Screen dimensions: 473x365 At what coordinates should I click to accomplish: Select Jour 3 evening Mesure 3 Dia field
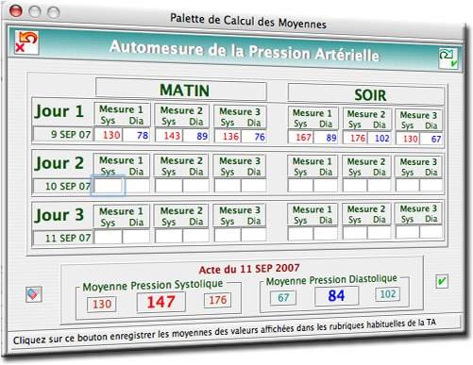[431, 232]
